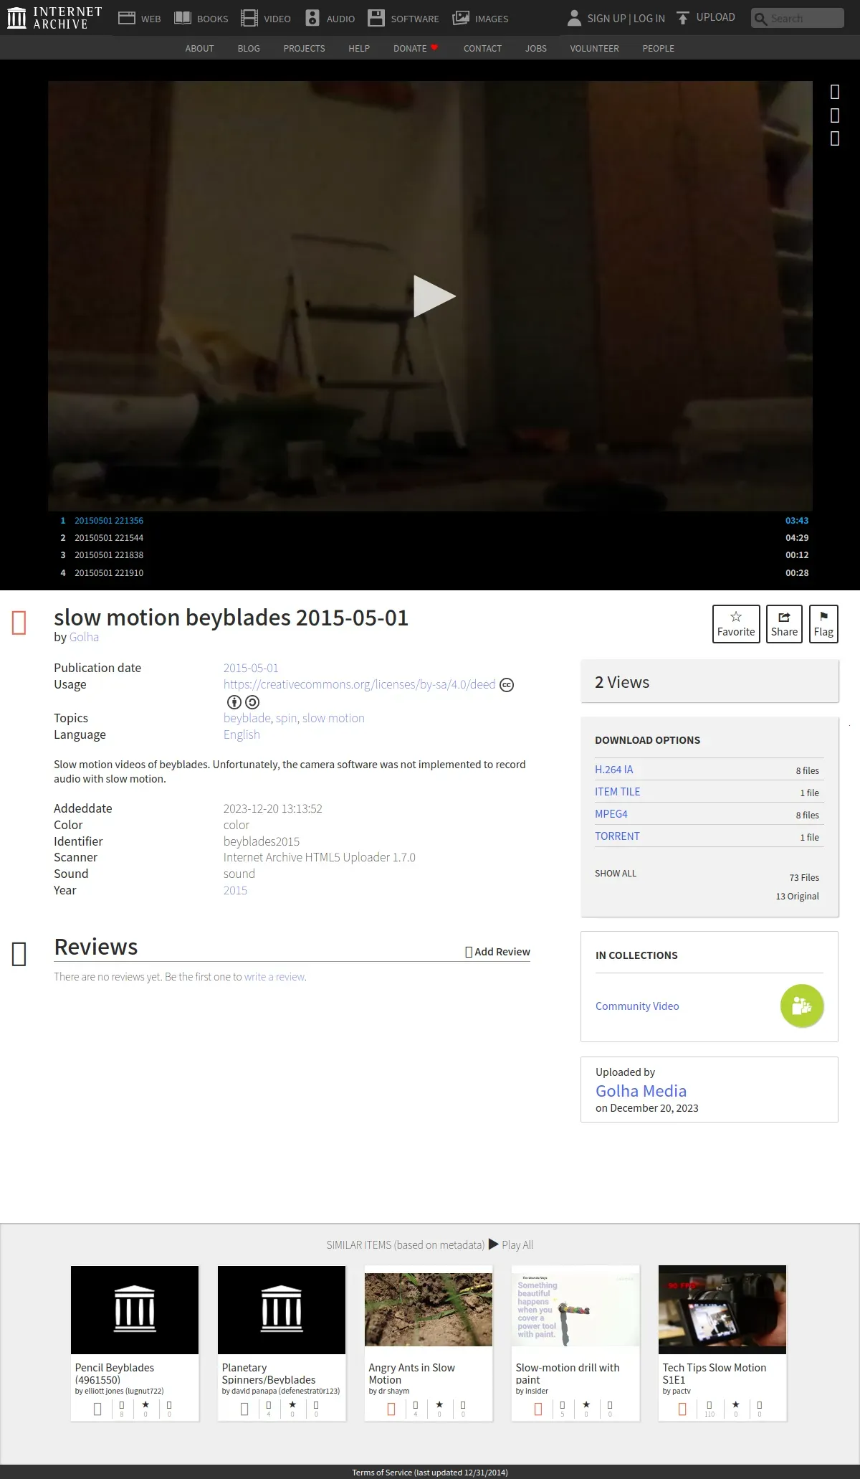Screen dimensions: 860x1479
Task: Click the slow motion topic link
Action: (333, 718)
